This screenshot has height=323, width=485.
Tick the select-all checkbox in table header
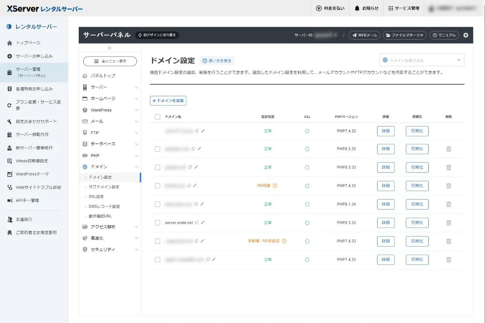(158, 117)
